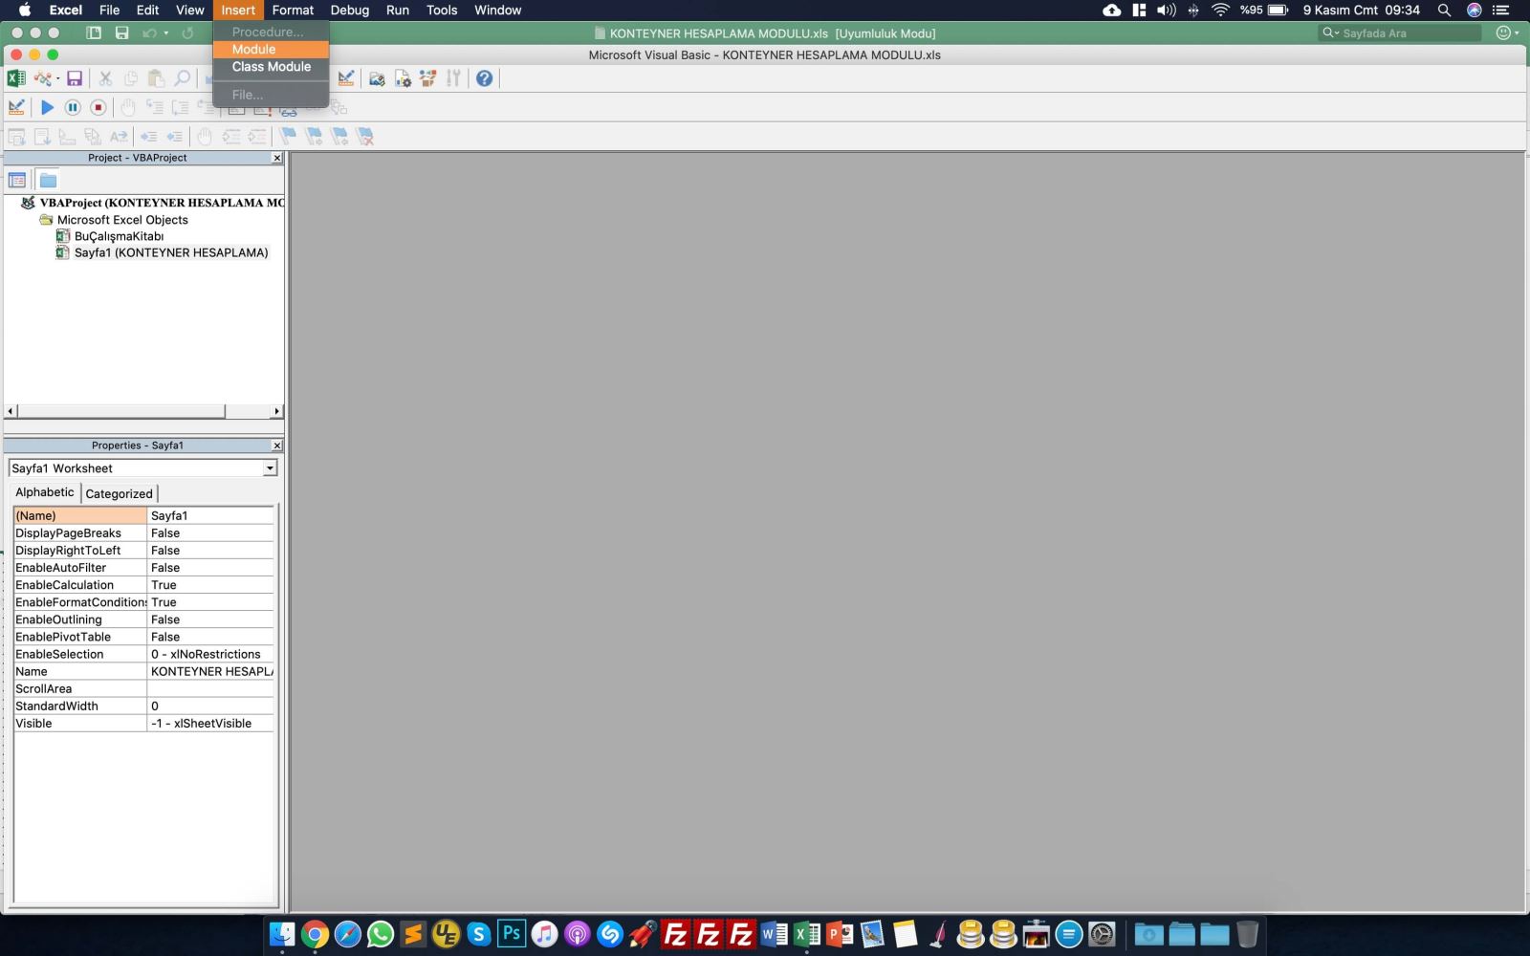Click the Find magnifier icon in toolbar
The height and width of the screenshot is (956, 1530).
[x=182, y=78]
